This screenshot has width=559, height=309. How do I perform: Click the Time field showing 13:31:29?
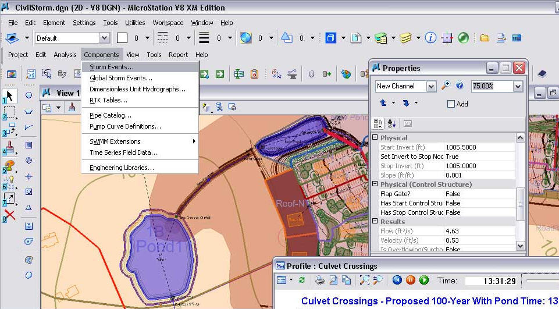pyautogui.click(x=492, y=281)
